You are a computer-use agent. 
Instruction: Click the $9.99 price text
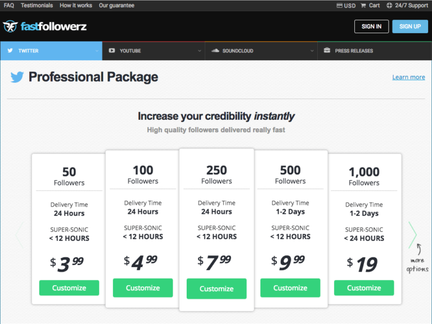point(288,263)
